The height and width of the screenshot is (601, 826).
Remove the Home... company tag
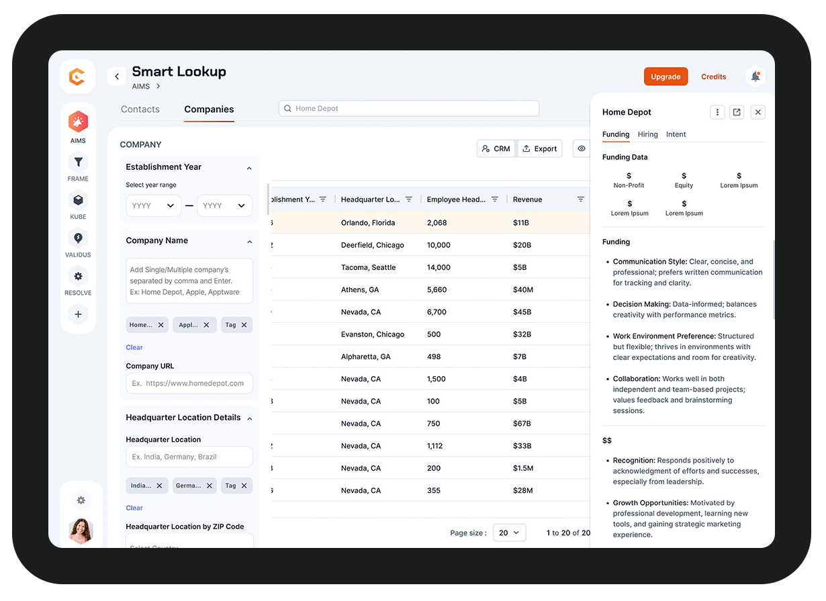coord(161,325)
